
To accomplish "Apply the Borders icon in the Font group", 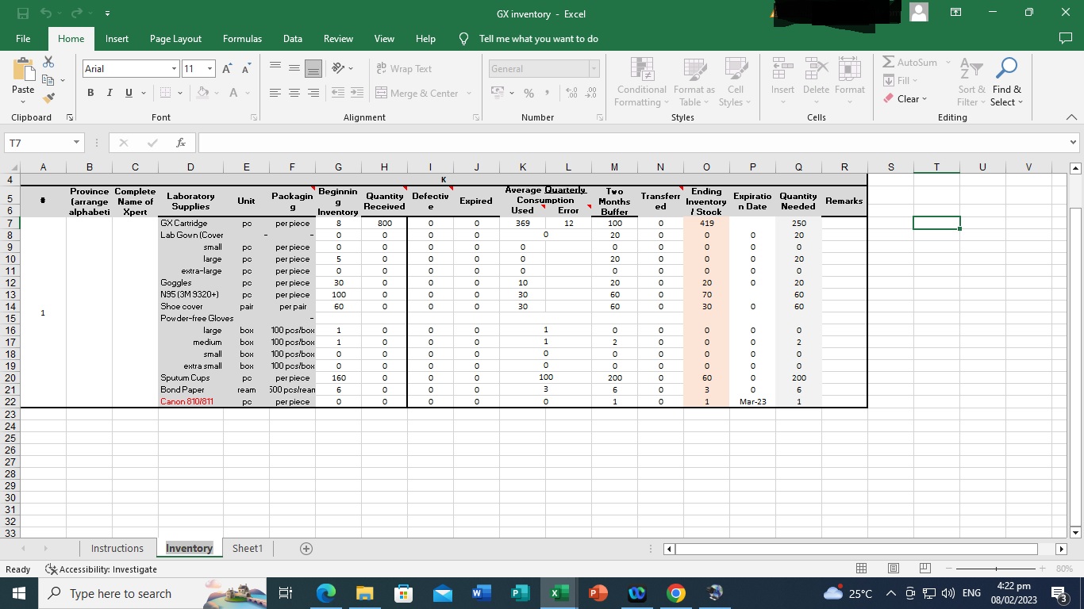I will tap(165, 93).
